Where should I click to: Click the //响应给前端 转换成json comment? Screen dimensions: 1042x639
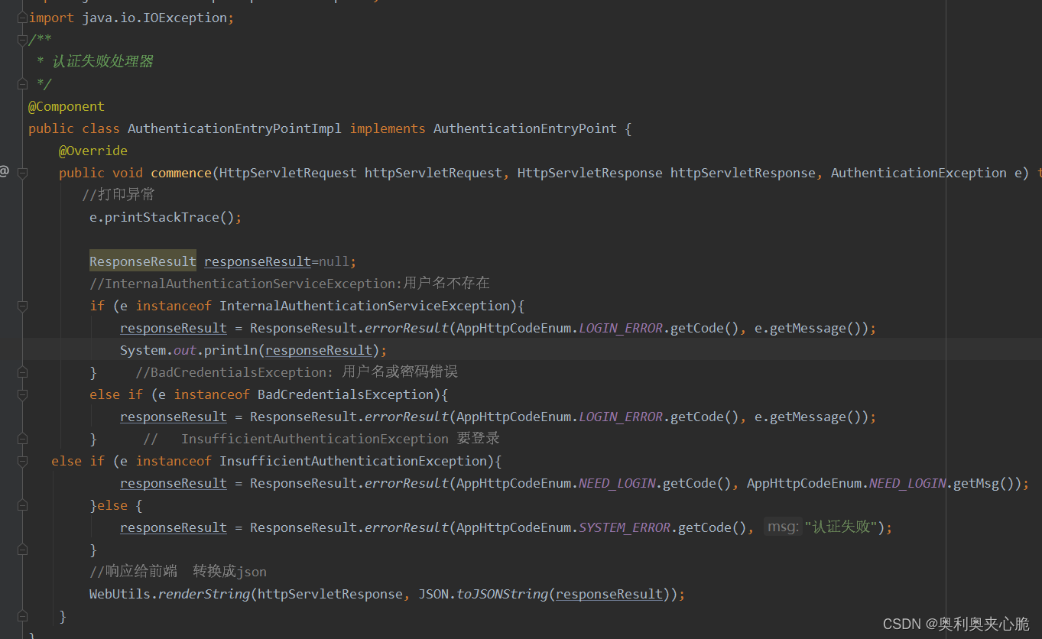click(x=178, y=572)
